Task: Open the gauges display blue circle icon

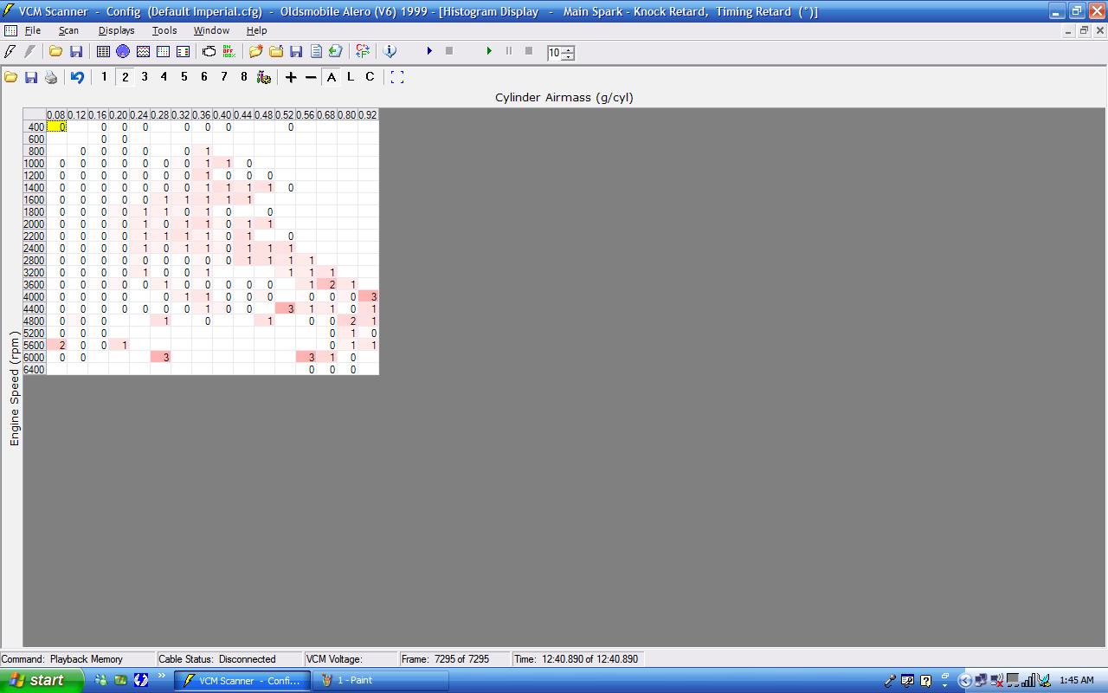Action: coord(123,52)
